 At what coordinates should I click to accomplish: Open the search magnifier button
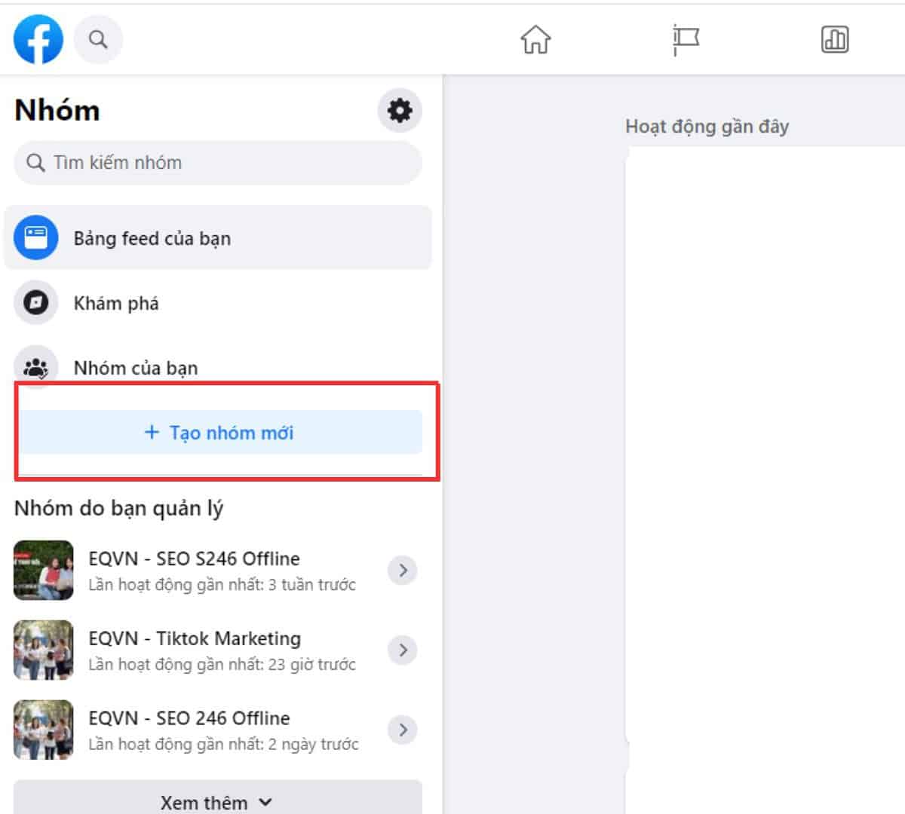pyautogui.click(x=98, y=39)
